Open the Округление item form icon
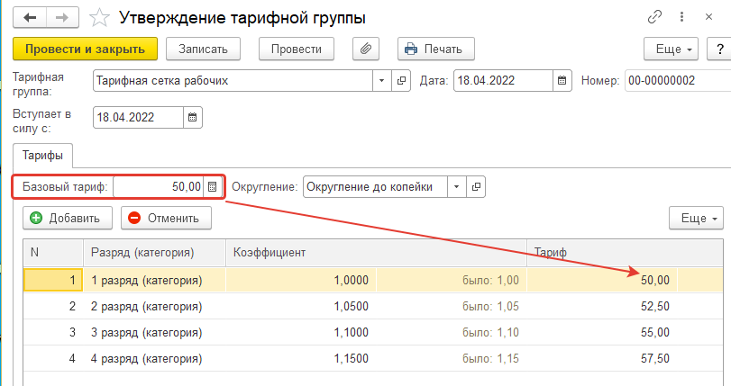This screenshot has height=386, width=731. pos(476,187)
